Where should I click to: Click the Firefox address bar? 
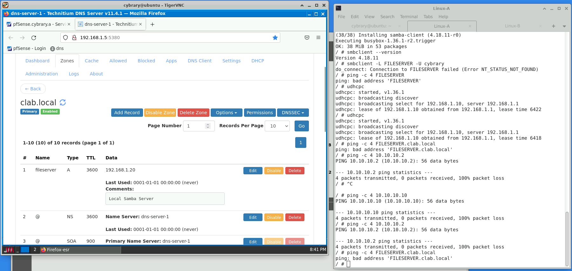click(x=170, y=38)
